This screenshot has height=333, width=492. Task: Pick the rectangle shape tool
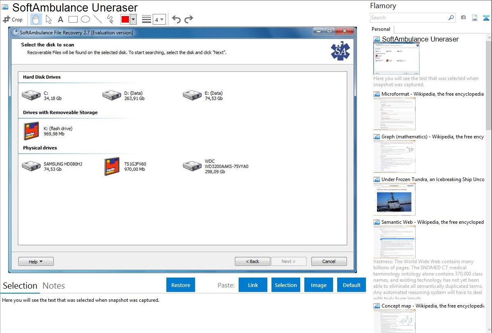pos(73,19)
